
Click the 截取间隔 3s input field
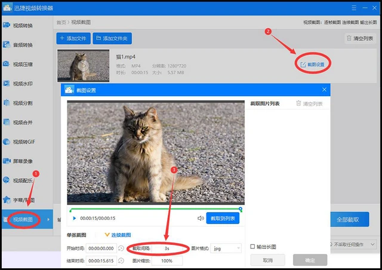click(x=167, y=248)
